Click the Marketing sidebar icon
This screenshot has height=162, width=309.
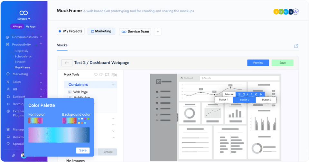[8, 74]
